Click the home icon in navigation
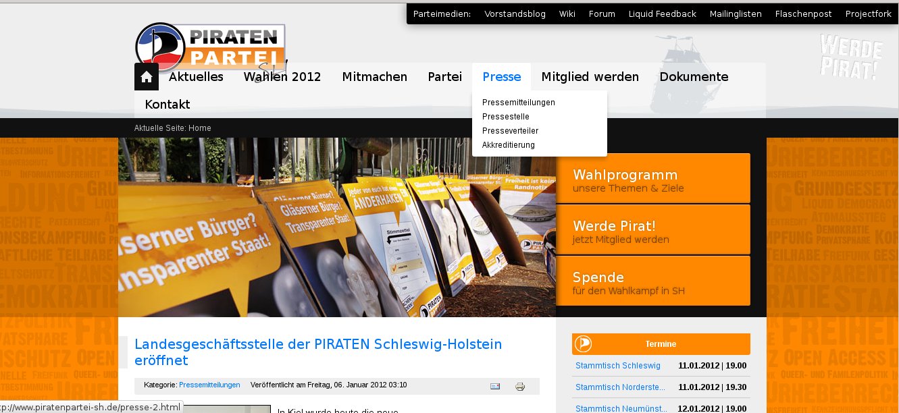This screenshot has width=899, height=413. 147,77
